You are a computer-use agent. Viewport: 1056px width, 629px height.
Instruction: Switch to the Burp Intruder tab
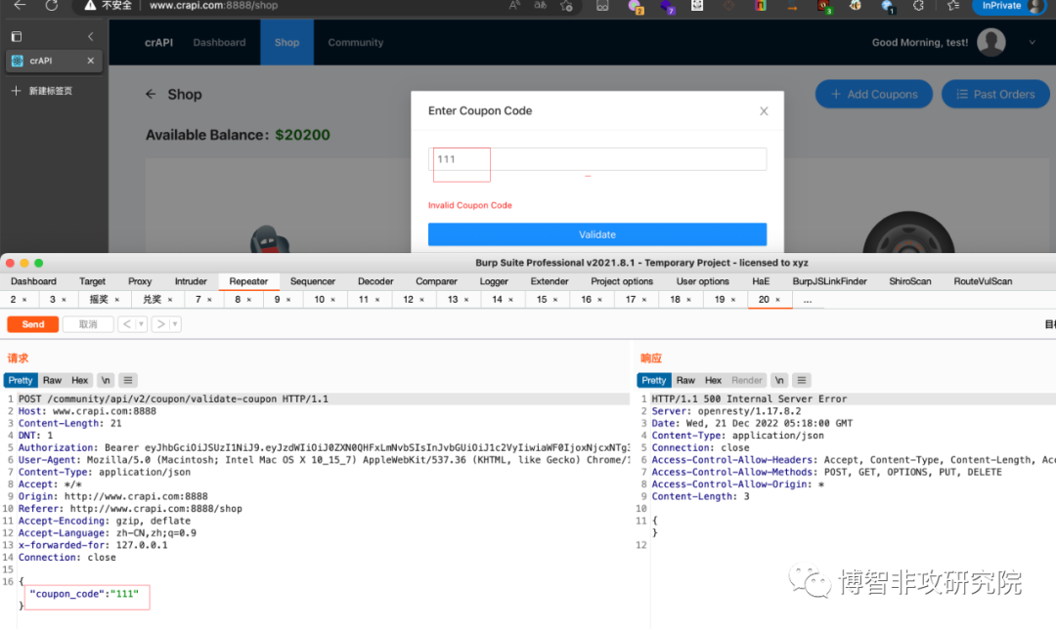pyautogui.click(x=191, y=281)
